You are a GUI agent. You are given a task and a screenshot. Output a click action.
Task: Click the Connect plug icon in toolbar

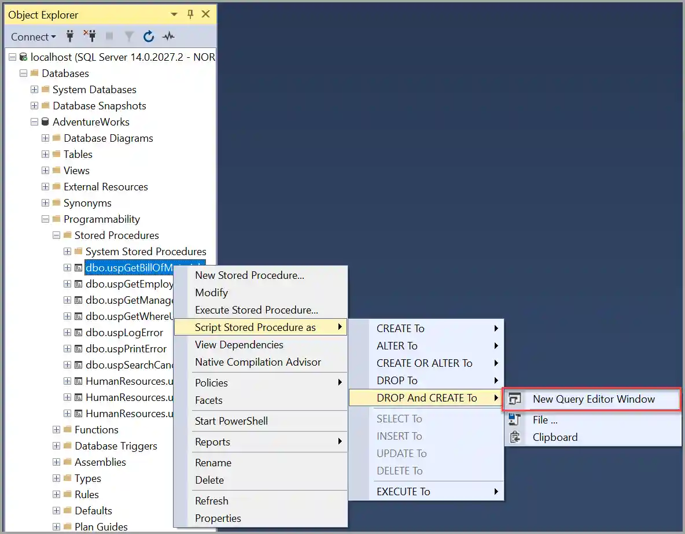pyautogui.click(x=69, y=36)
